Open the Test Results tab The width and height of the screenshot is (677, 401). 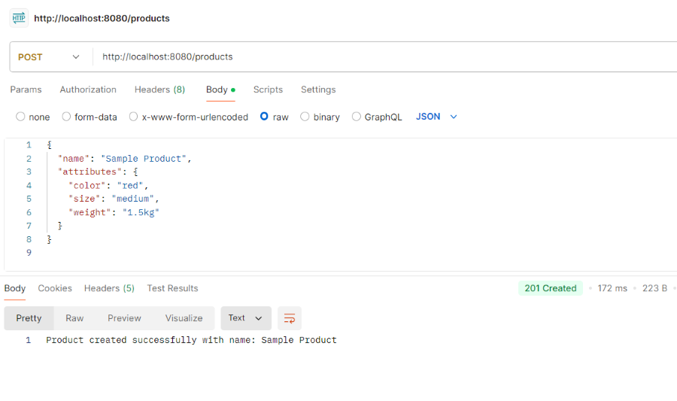tap(172, 288)
